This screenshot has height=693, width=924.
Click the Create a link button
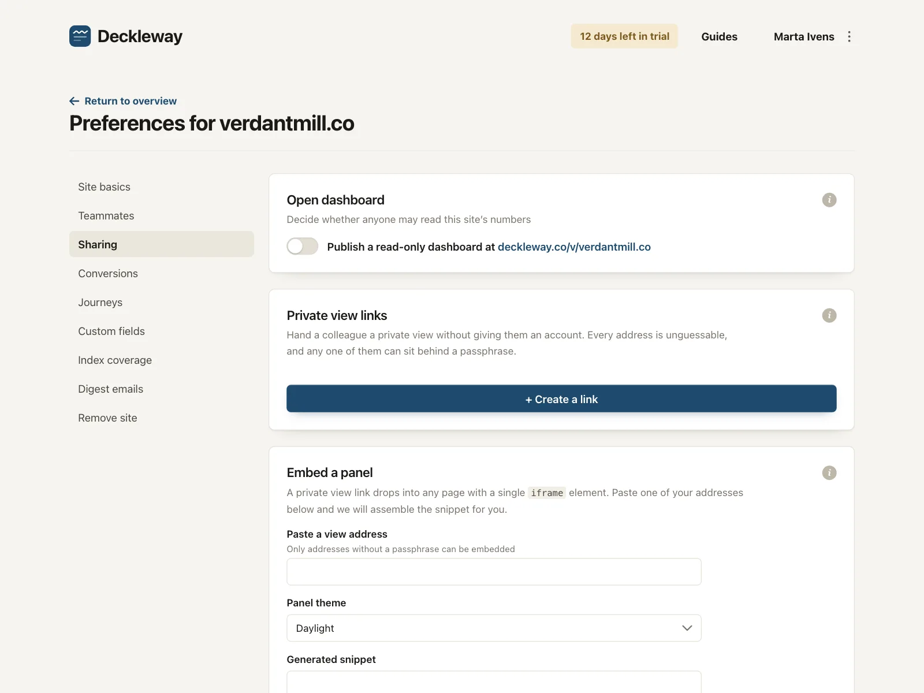[561, 398]
